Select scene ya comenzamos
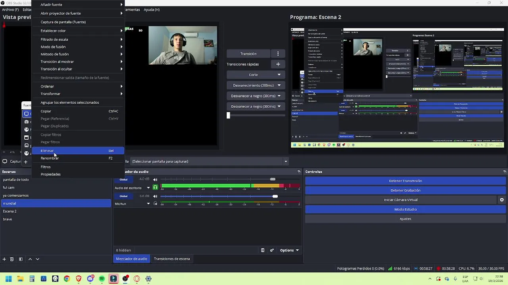This screenshot has width=508, height=285. [56, 196]
